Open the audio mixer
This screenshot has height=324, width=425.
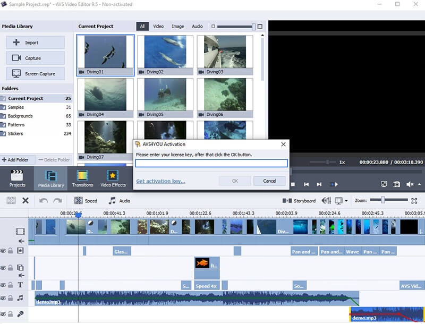[326, 200]
